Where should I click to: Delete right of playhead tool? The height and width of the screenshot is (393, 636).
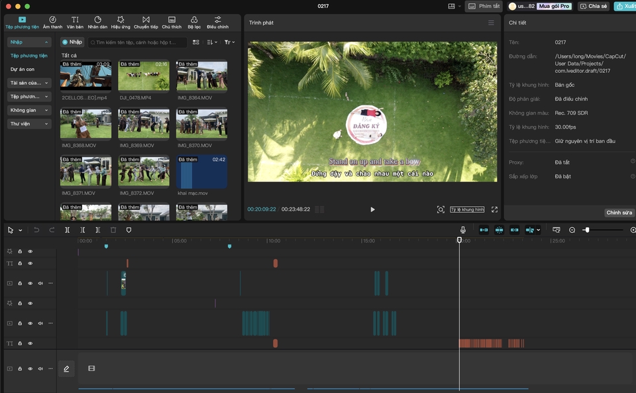point(98,230)
